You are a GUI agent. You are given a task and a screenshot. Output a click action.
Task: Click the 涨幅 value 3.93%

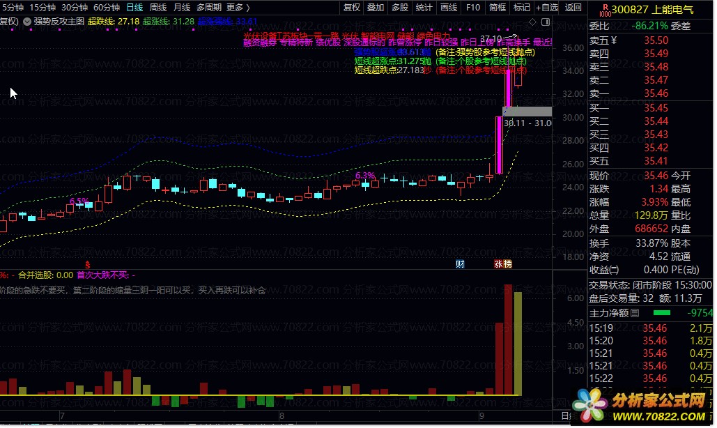[x=654, y=202]
